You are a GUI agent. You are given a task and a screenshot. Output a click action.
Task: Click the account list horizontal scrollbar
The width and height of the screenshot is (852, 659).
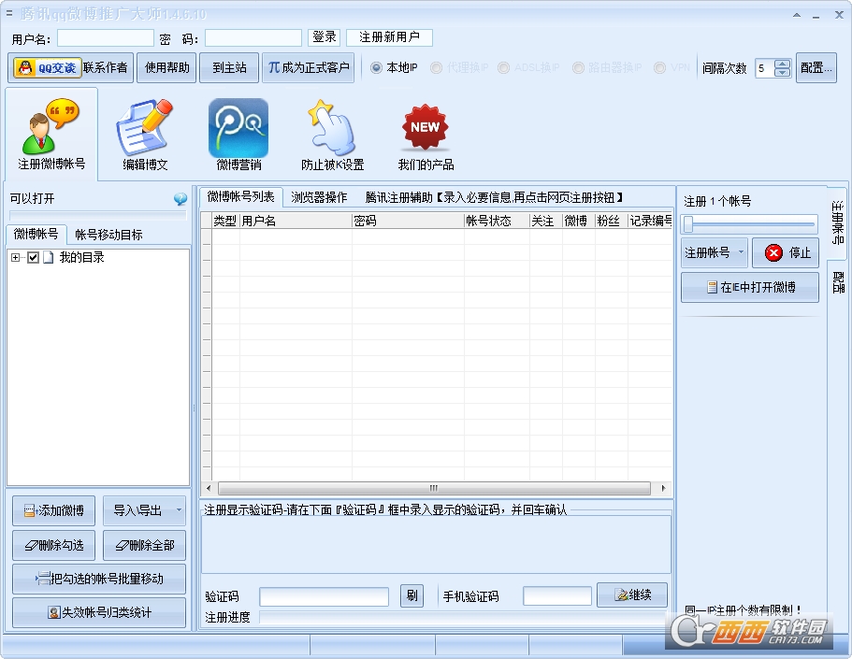click(x=434, y=488)
